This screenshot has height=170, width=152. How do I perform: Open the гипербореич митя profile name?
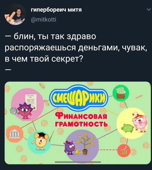click(x=56, y=10)
